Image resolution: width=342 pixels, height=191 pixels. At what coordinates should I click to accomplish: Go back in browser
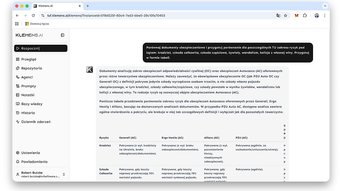point(17,15)
